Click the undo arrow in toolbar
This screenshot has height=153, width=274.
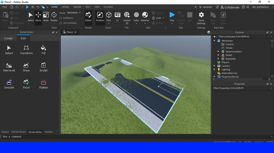pyautogui.click(x=38, y=7)
